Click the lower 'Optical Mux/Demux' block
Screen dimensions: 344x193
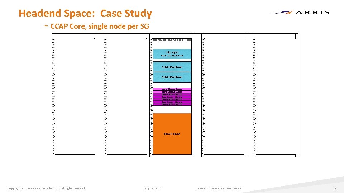[x=172, y=77]
